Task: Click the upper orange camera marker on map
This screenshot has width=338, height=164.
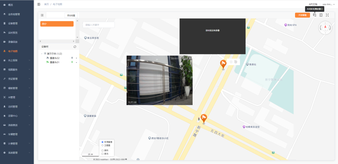Action: point(223,64)
